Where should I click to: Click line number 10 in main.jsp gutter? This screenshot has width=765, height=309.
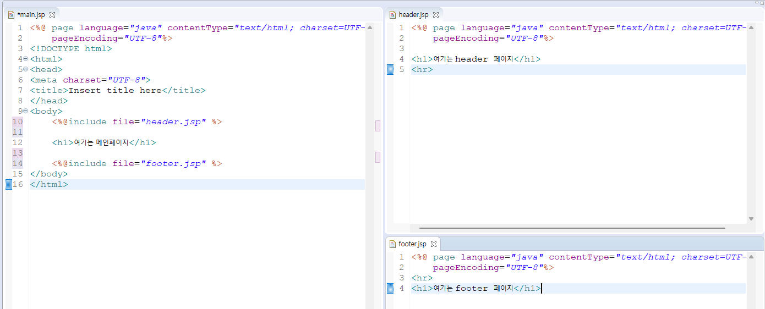click(x=18, y=122)
